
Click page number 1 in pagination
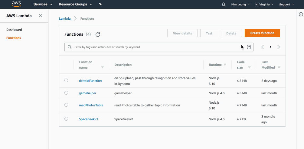(270, 47)
